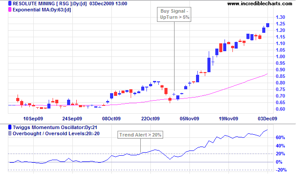Open the www.incrediblecharts.com link
The image size is (296, 175).
coord(260,3)
